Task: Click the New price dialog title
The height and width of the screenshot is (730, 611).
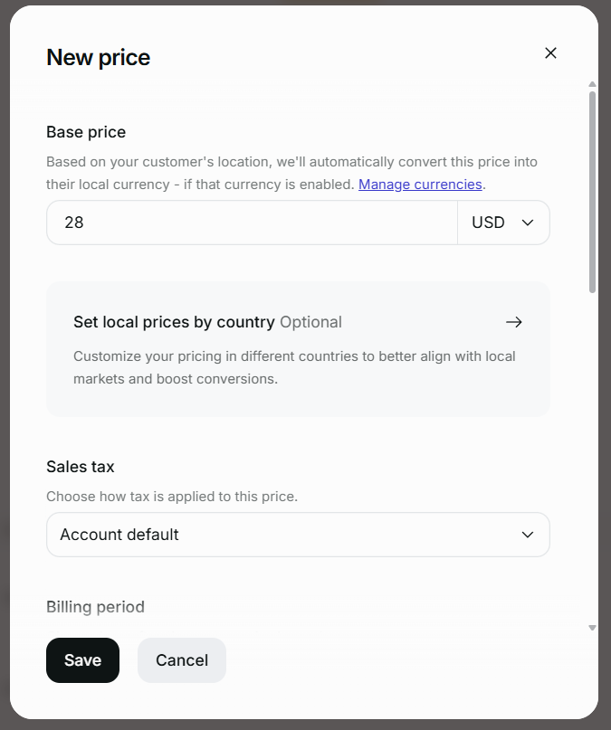Action: pos(98,57)
